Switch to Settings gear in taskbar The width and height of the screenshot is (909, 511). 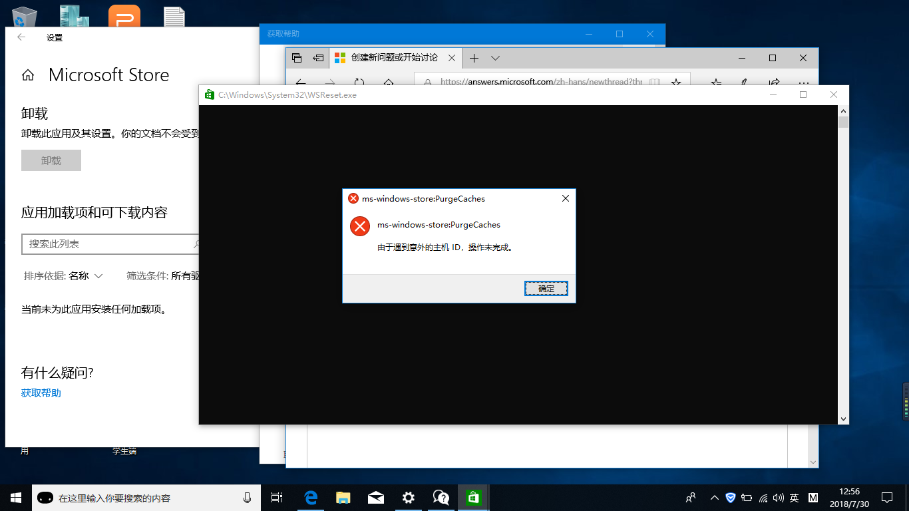(x=409, y=497)
